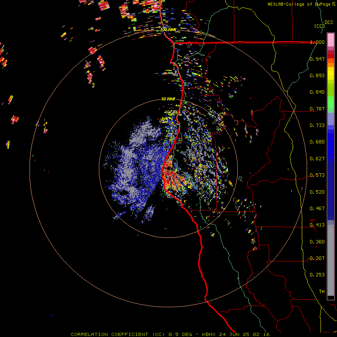The height and width of the screenshot is (337, 337).
Task: Select the 0.893 legend value
Action: (x=317, y=75)
